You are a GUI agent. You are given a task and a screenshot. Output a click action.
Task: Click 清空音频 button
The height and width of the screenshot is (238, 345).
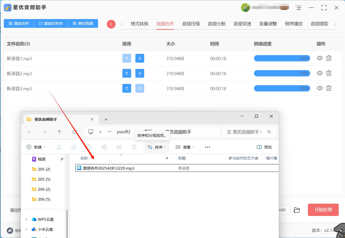83,23
